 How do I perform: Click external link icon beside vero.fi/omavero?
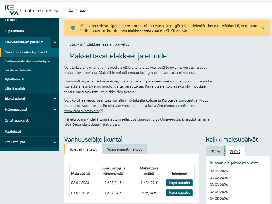pyautogui.click(x=101, y=111)
